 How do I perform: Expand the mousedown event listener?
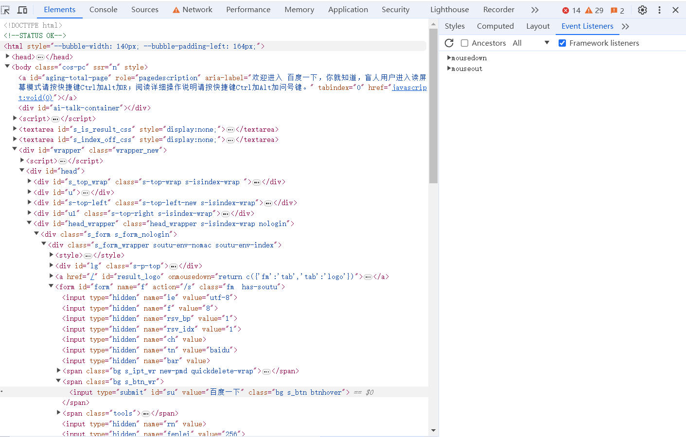point(449,58)
